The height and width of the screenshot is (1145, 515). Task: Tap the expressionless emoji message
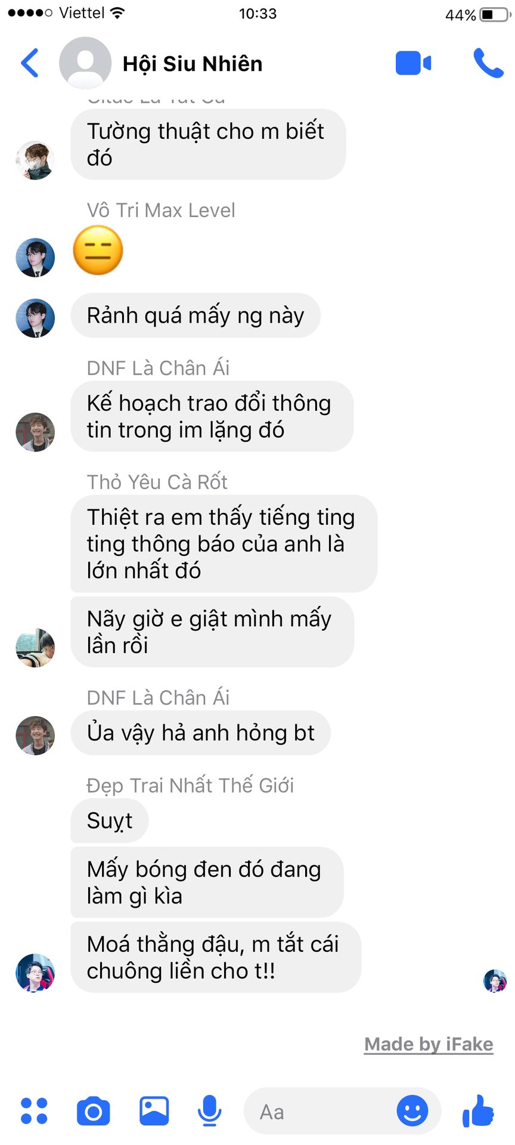98,250
